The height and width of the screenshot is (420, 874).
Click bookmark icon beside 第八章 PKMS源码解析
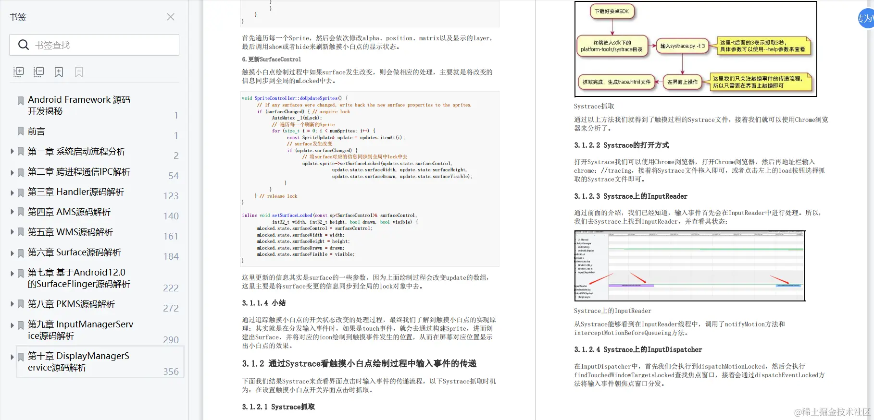(x=21, y=304)
